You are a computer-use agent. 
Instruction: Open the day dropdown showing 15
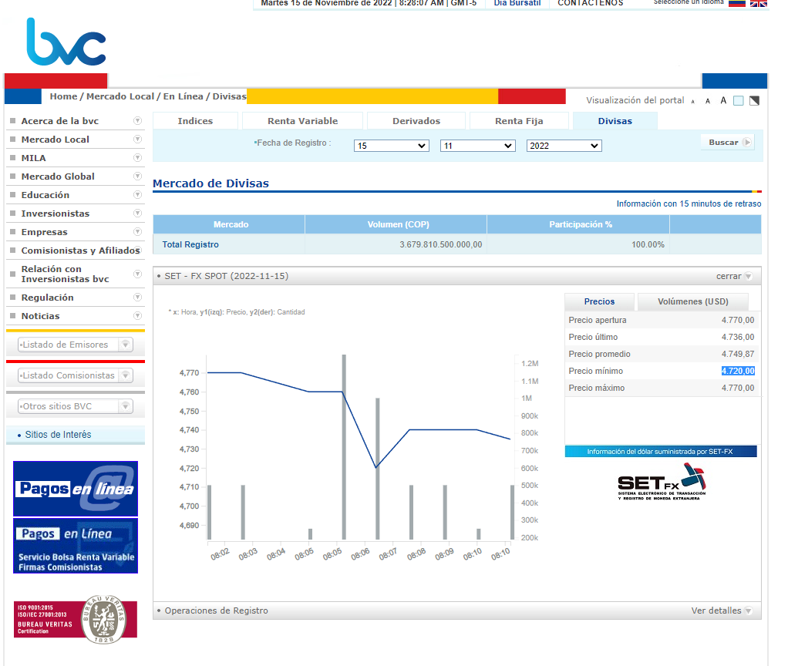point(391,146)
